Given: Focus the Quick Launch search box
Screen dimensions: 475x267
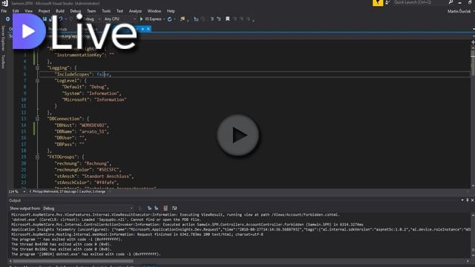Looking at the screenshot, I should click(x=419, y=2).
